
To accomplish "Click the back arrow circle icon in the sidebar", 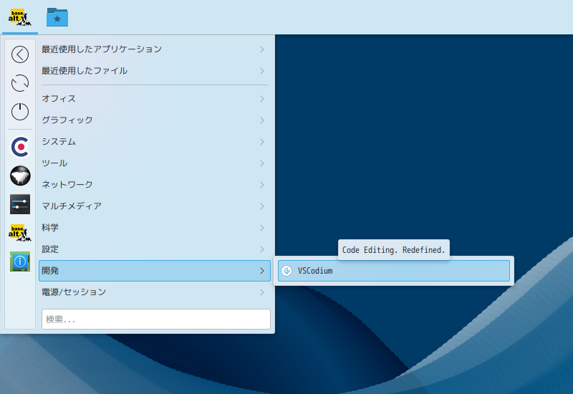I will (20, 54).
